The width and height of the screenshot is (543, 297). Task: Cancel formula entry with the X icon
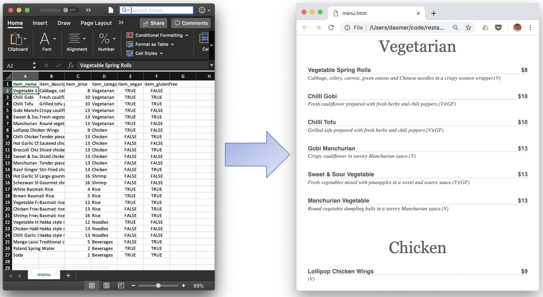(x=46, y=65)
